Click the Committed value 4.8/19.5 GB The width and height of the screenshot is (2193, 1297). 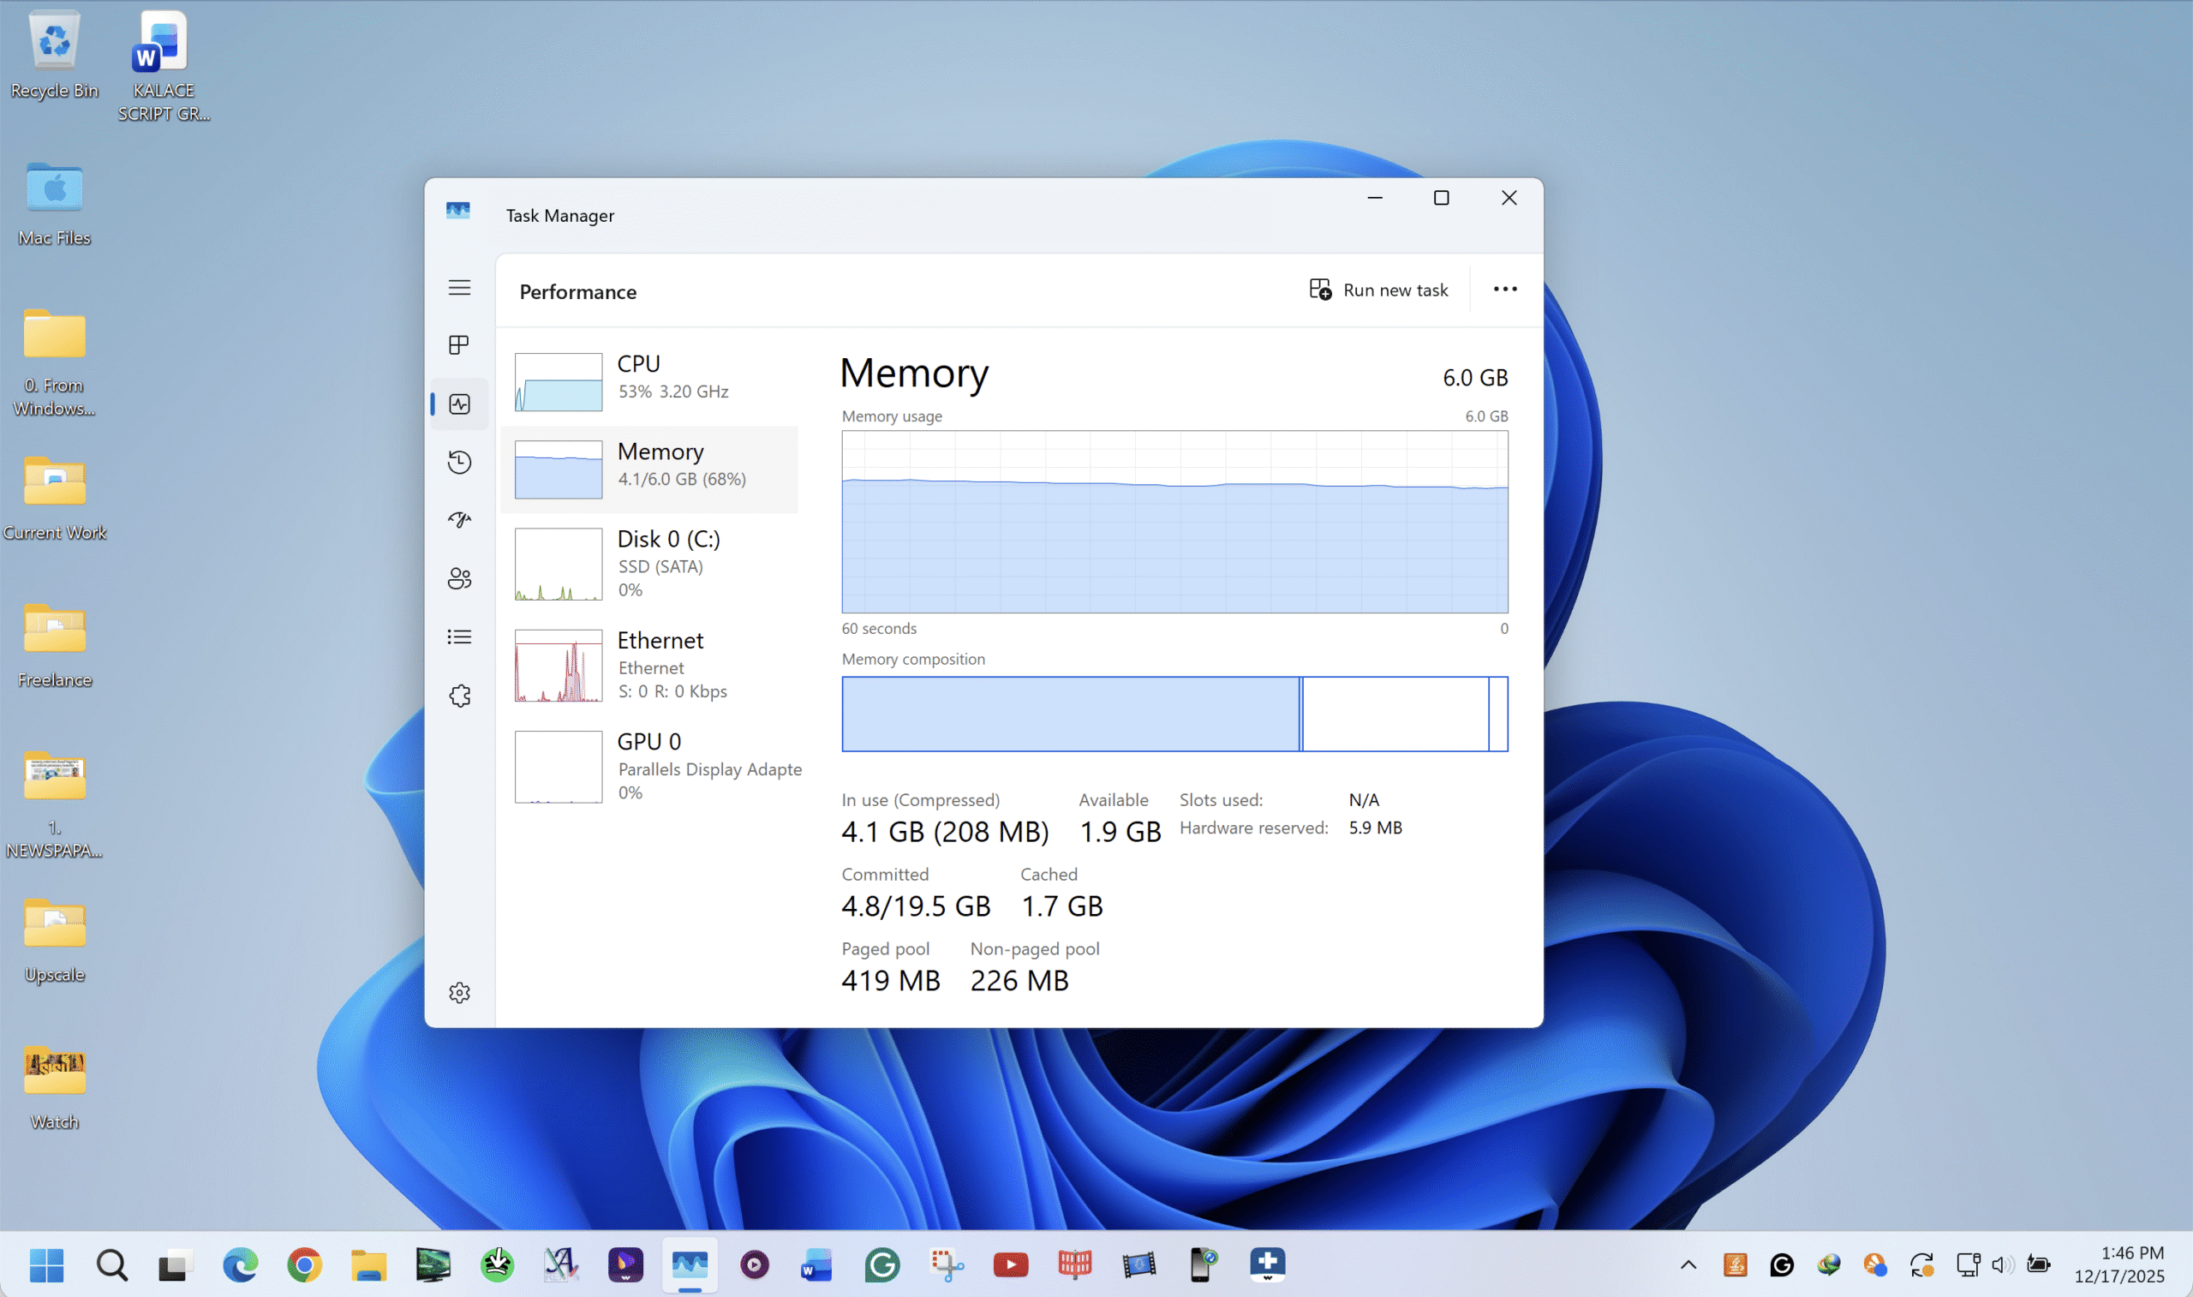click(x=916, y=906)
